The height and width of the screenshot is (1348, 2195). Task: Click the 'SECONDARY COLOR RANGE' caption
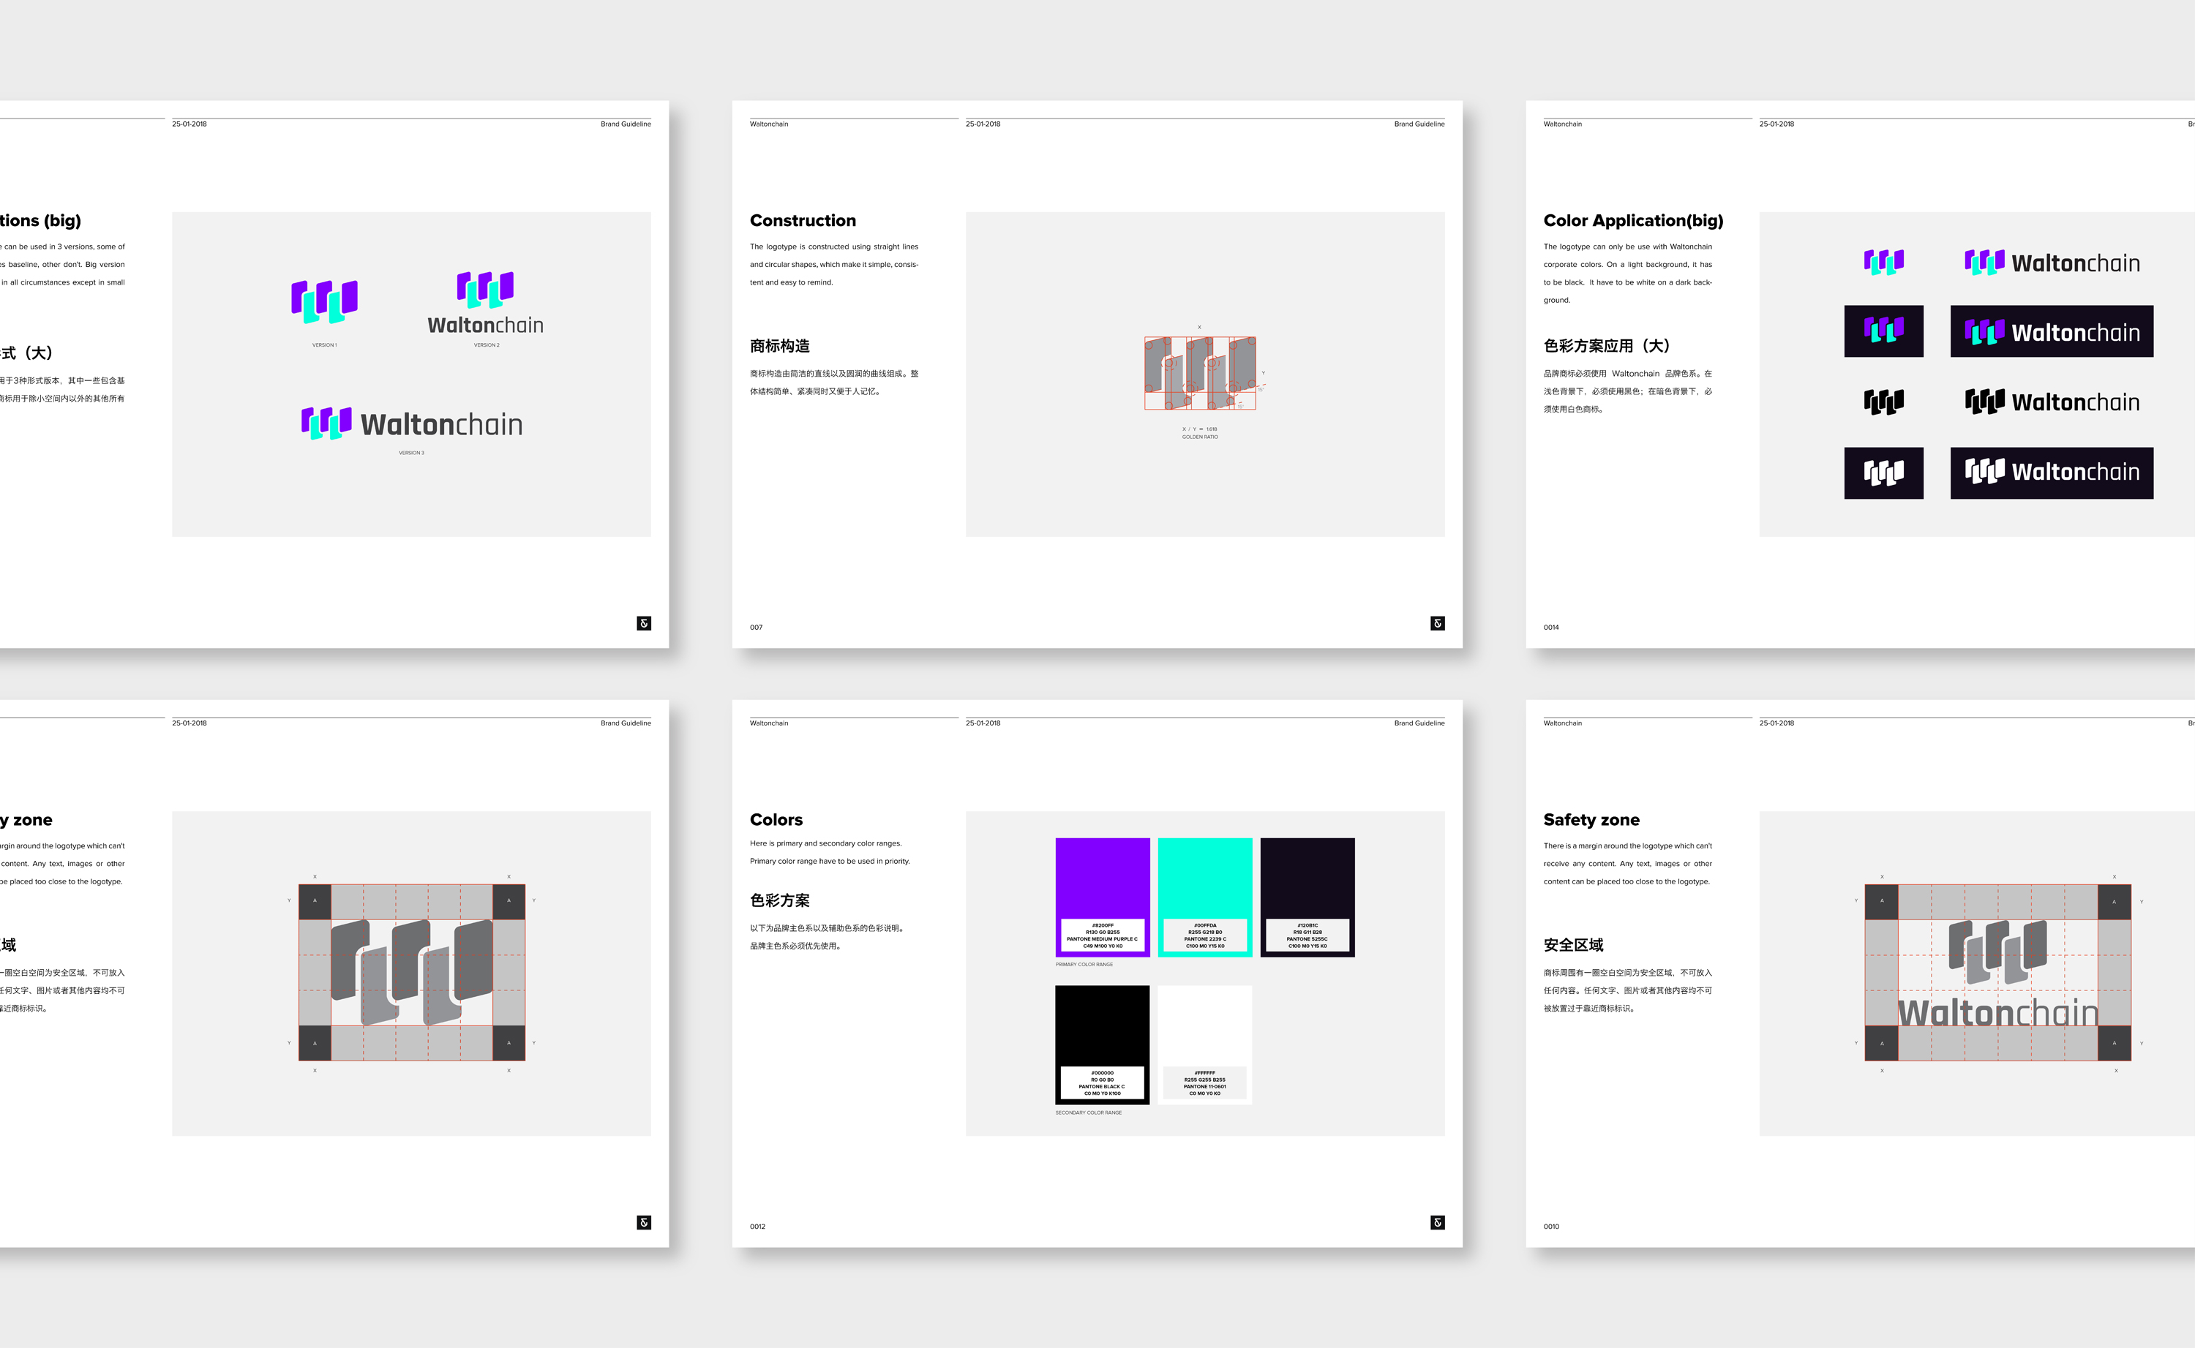pyautogui.click(x=1089, y=1112)
